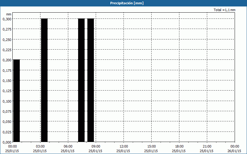Click the 0,000 y-axis value

[7, 142]
